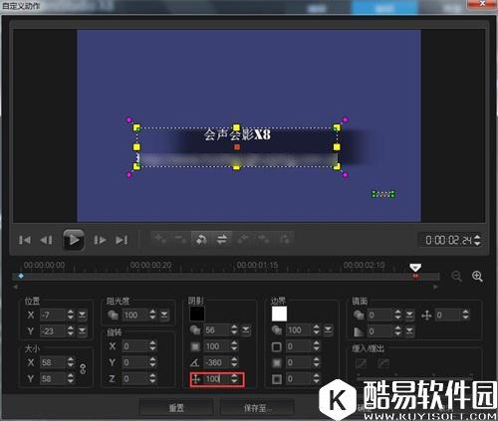Click the Rotation X field
Viewport: 498px width, 421px height.
pos(135,346)
